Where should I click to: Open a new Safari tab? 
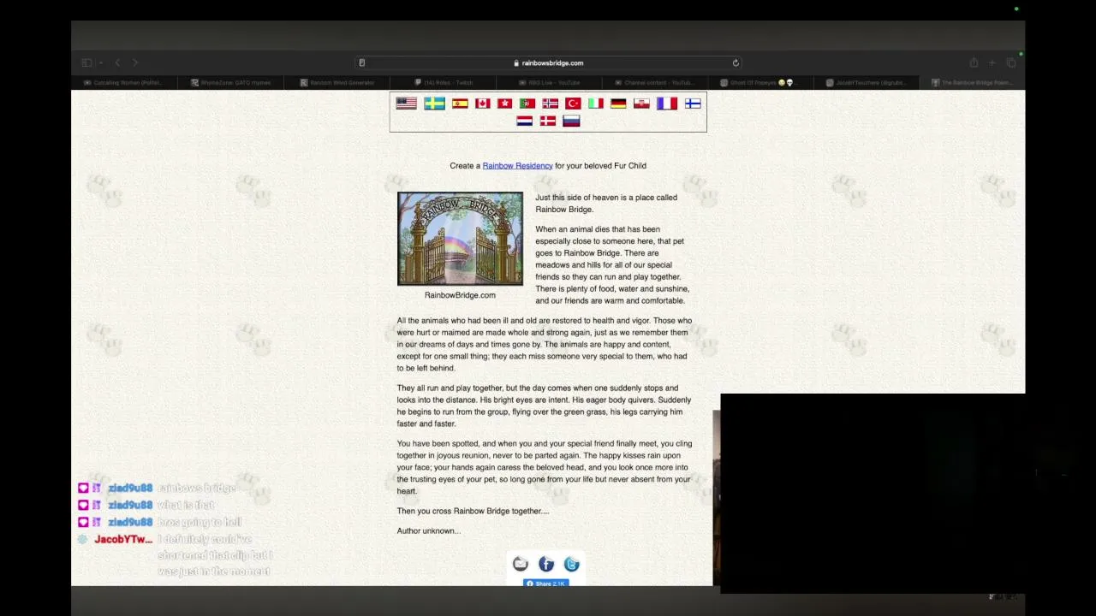point(992,62)
